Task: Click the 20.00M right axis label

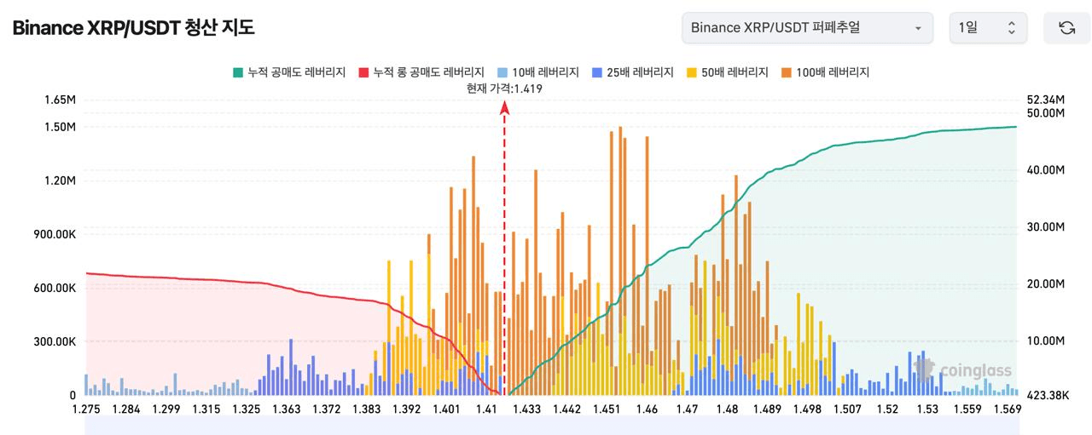Action: click(x=1046, y=283)
